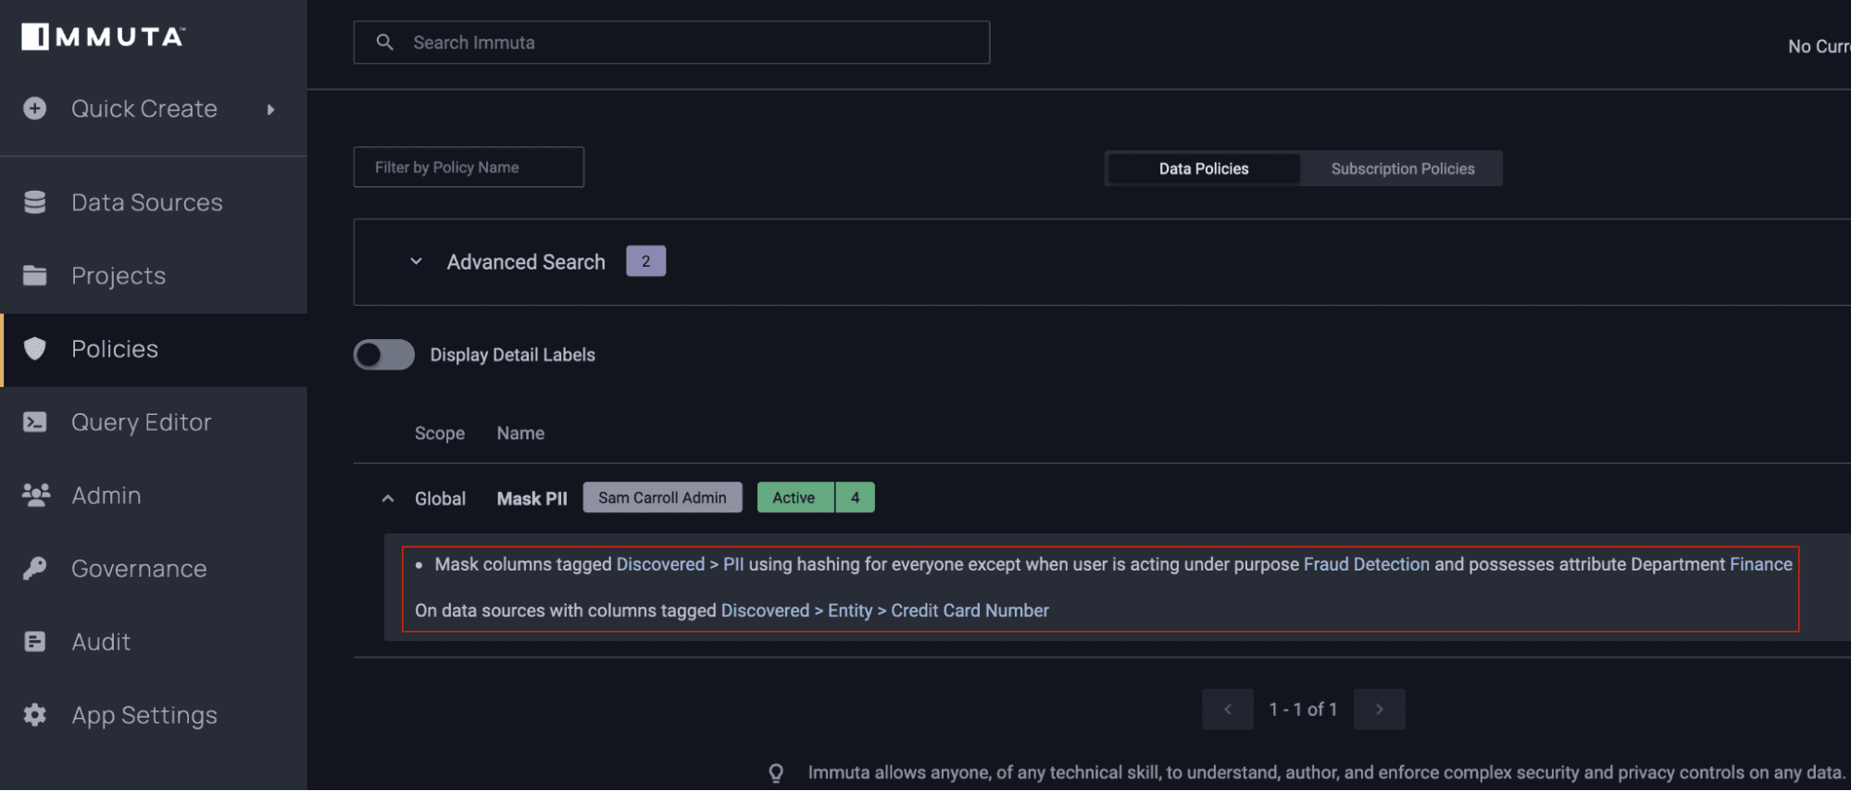Focus the Search Immuta field
The height and width of the screenshot is (791, 1851).
pyautogui.click(x=671, y=43)
